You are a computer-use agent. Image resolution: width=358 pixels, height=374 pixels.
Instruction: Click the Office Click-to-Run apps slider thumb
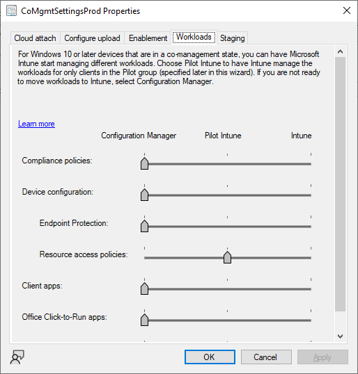(144, 320)
